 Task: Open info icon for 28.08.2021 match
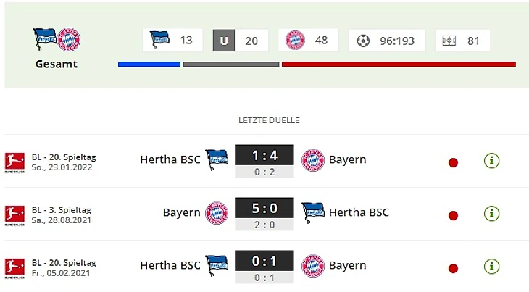pos(491,214)
